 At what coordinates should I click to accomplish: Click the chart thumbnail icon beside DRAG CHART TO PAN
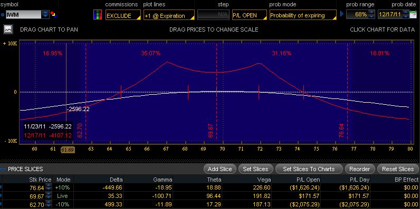click(x=8, y=29)
